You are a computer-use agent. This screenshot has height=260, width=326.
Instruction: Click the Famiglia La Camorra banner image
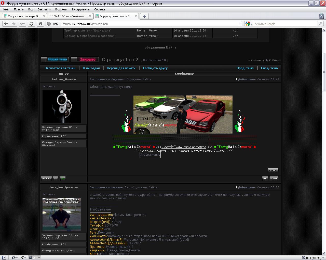[x=183, y=115]
